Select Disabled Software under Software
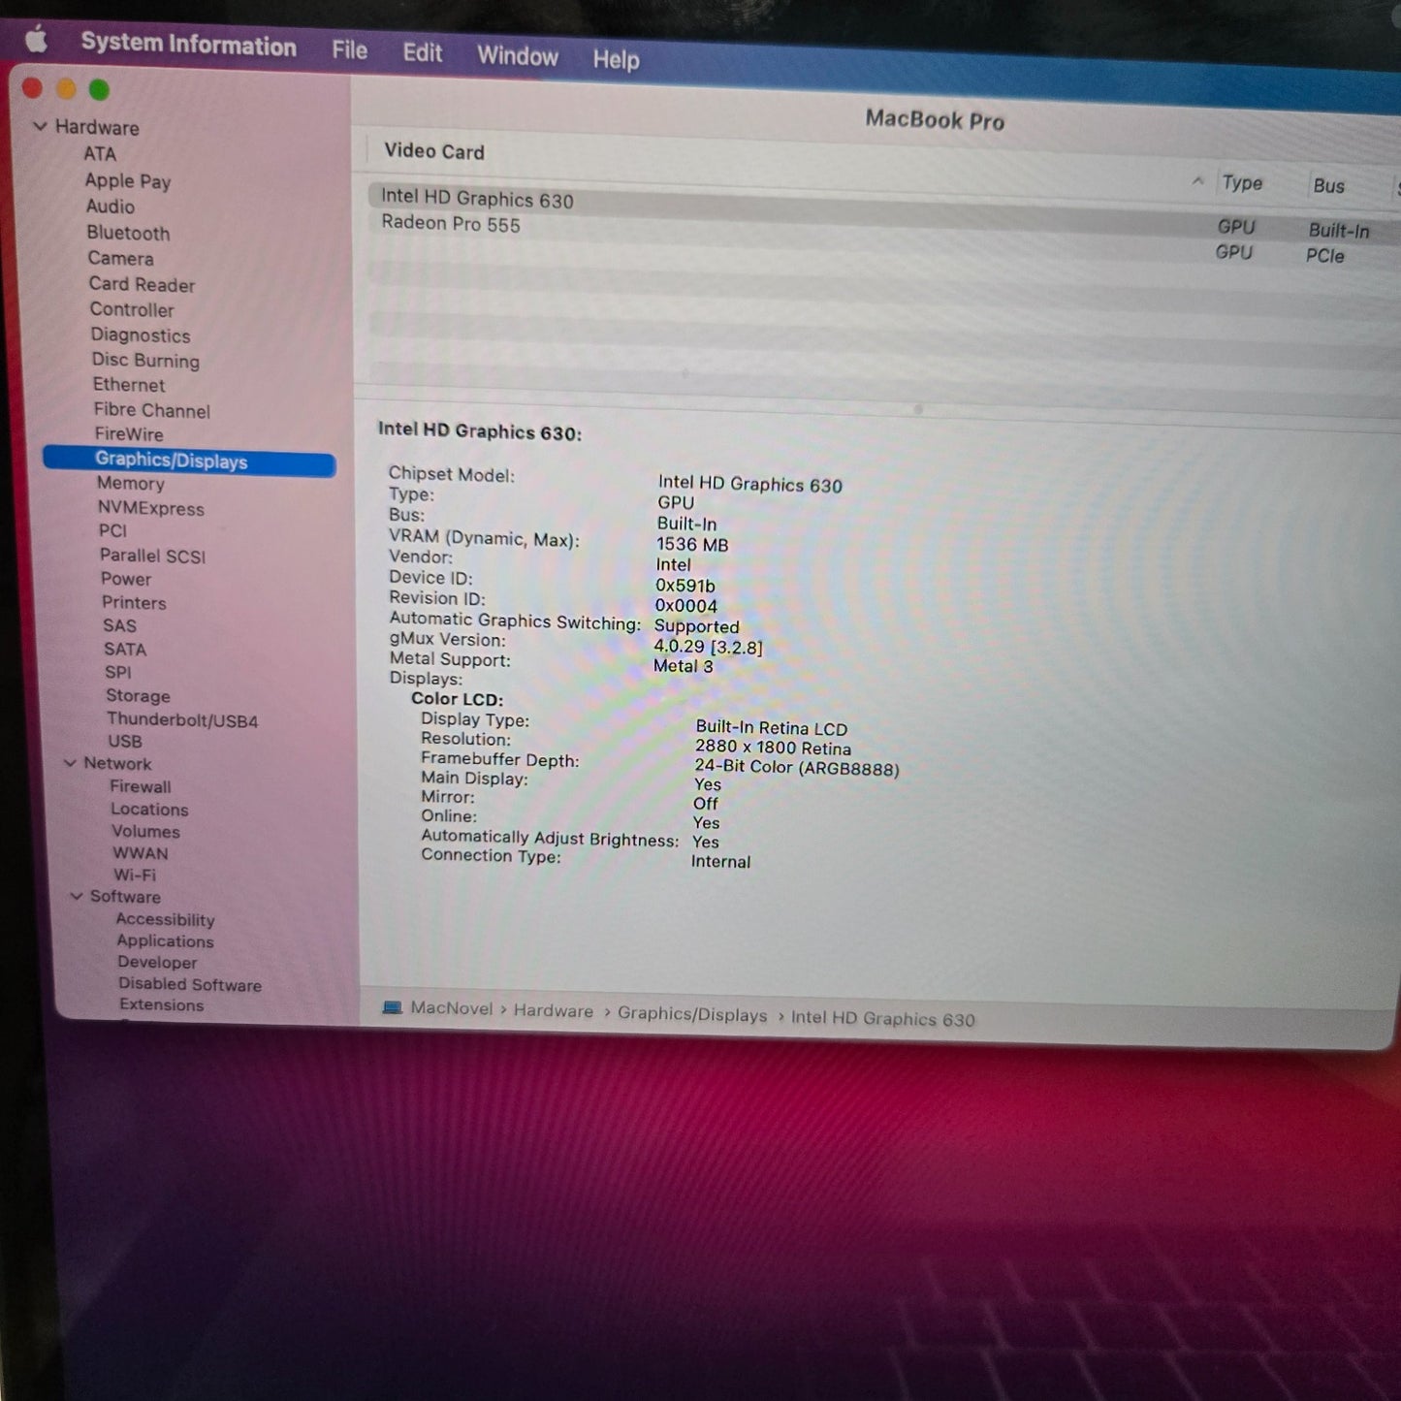Screen dimensions: 1401x1401 click(x=190, y=984)
